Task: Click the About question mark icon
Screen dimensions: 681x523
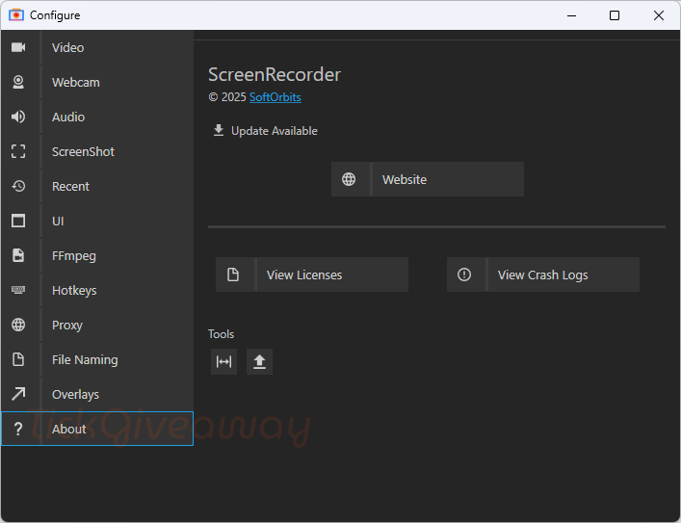Action: 18,429
